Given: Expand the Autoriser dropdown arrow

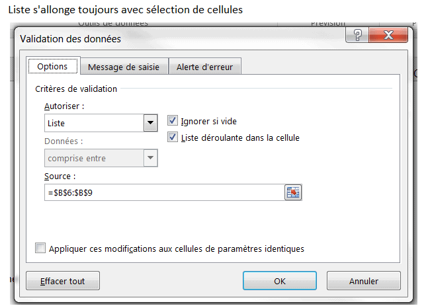Looking at the screenshot, I should (151, 123).
